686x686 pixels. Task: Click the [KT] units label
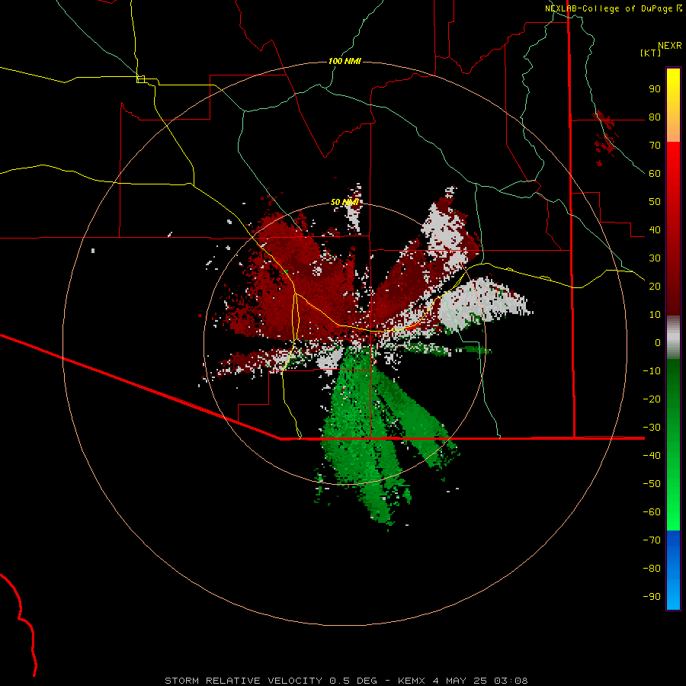[x=651, y=53]
